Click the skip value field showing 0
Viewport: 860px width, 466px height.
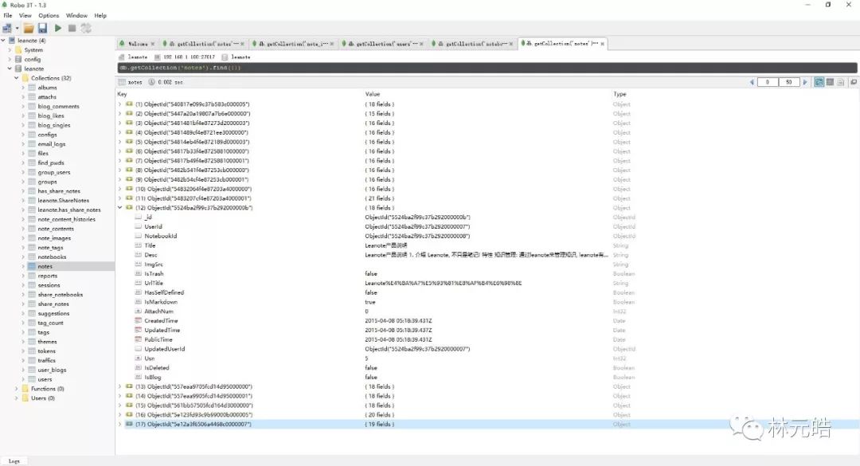(x=768, y=82)
